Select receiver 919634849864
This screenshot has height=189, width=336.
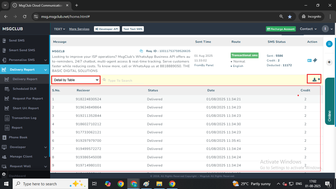[x=88, y=107]
